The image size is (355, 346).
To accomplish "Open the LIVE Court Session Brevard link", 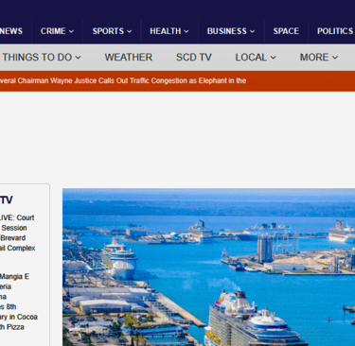I will 17,233.
